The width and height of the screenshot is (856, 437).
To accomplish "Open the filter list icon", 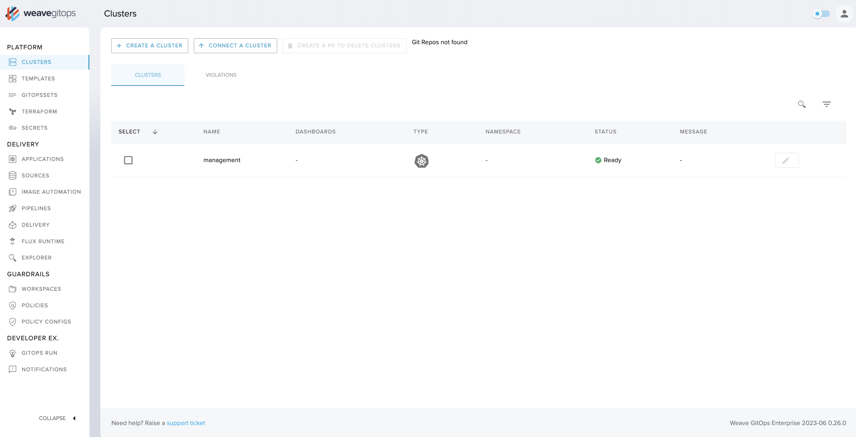I will pos(827,104).
